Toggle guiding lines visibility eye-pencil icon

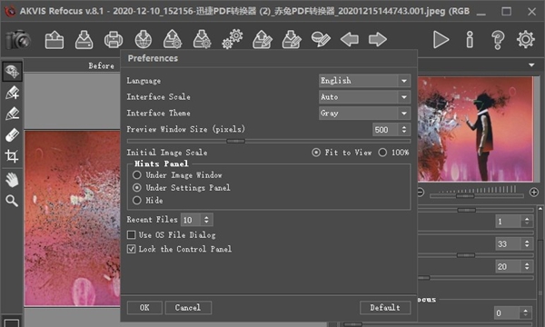point(321,39)
